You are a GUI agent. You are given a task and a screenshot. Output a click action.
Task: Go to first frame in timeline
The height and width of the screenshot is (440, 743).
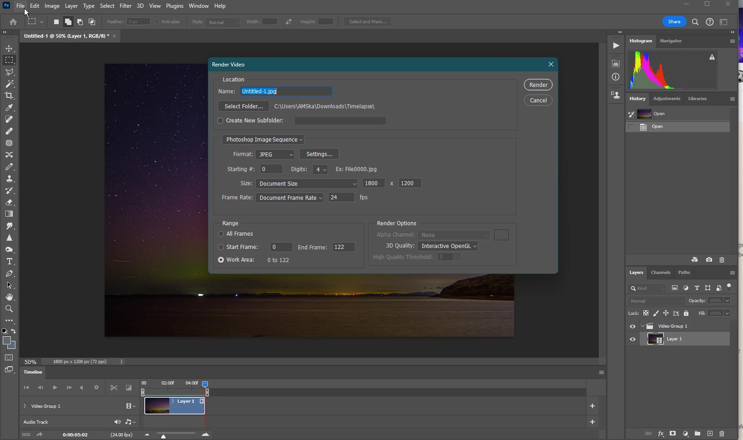(x=26, y=388)
